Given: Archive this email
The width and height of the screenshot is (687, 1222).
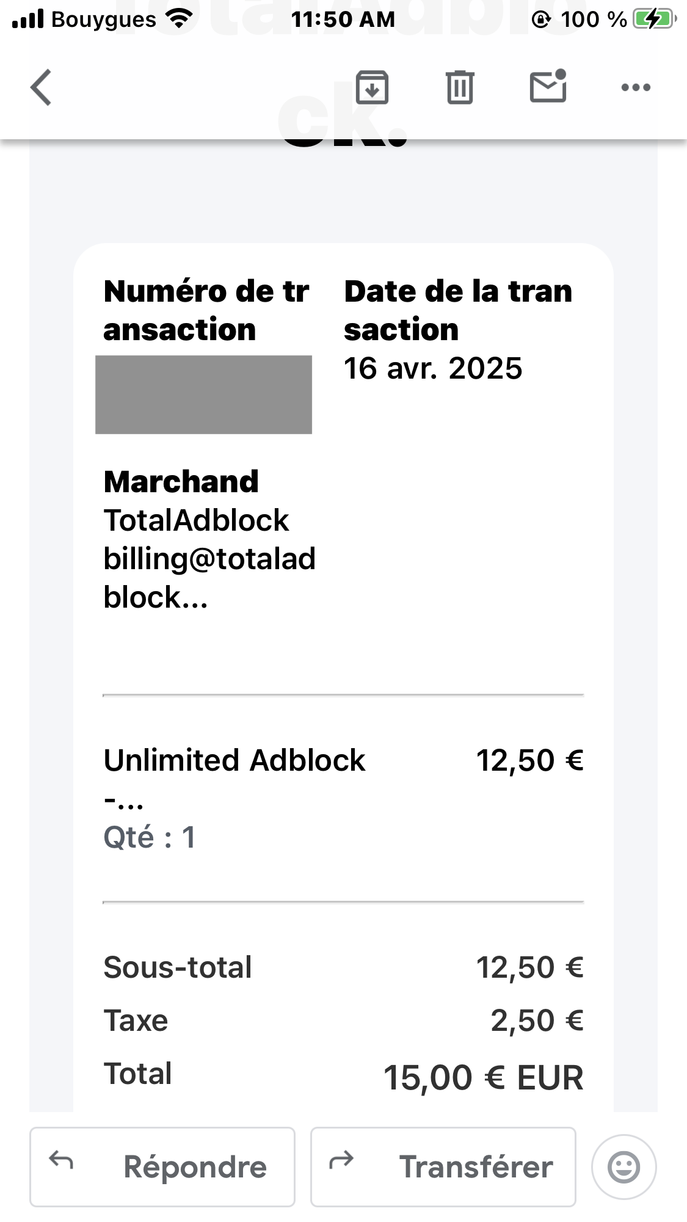Looking at the screenshot, I should 372,87.
